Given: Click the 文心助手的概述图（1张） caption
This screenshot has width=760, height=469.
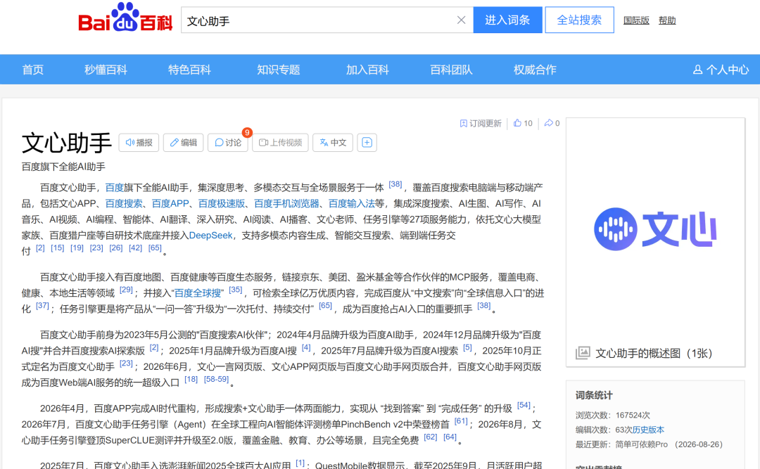Looking at the screenshot, I should (654, 353).
